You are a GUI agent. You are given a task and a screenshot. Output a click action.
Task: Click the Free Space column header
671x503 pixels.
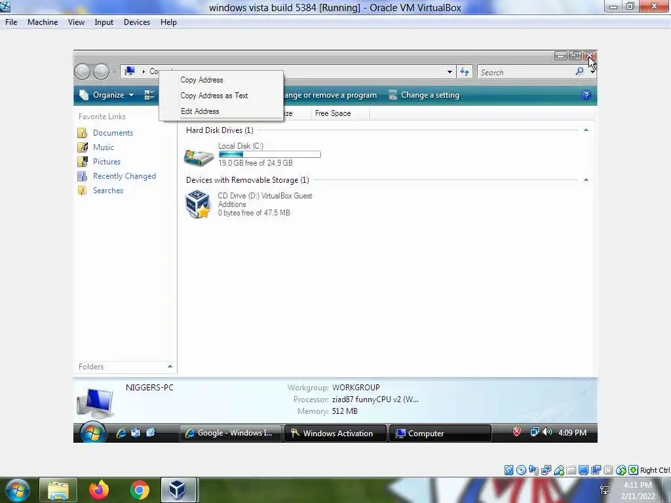click(340, 113)
